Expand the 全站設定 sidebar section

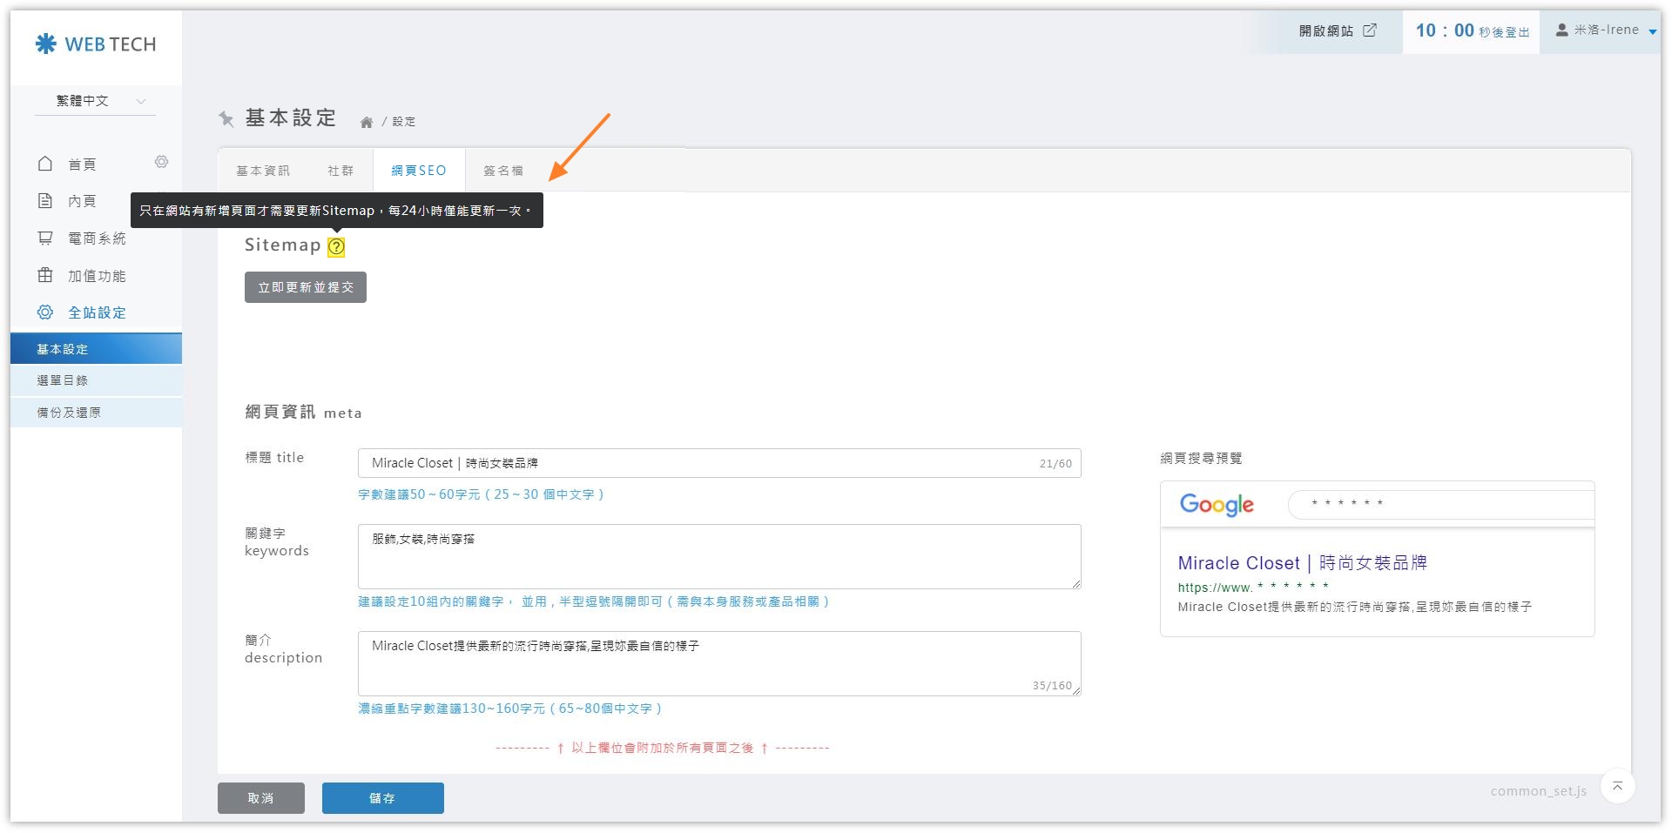click(96, 312)
